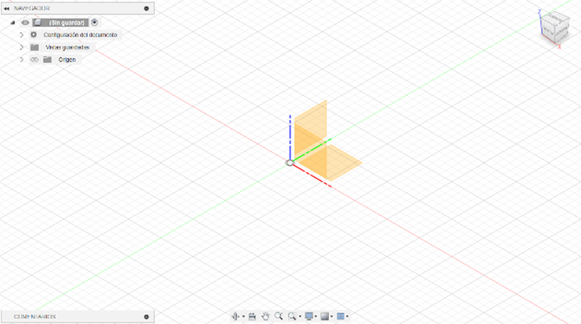Toggle visibility of the Origen folder
This screenshot has width=581, height=324.
pyautogui.click(x=34, y=59)
